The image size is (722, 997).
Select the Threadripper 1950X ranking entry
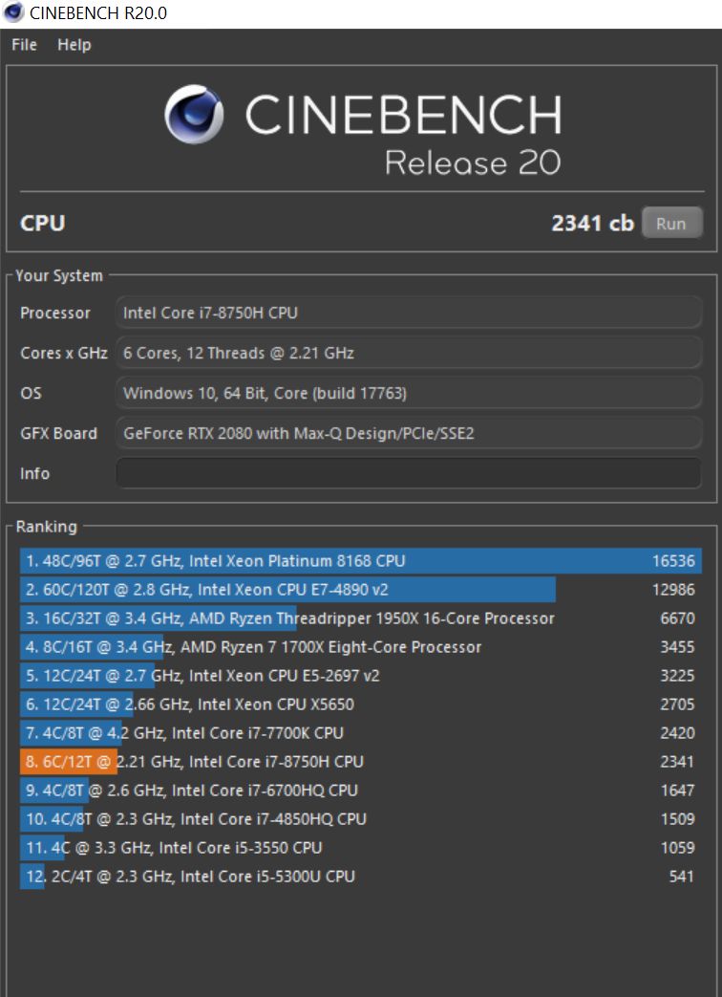point(361,618)
